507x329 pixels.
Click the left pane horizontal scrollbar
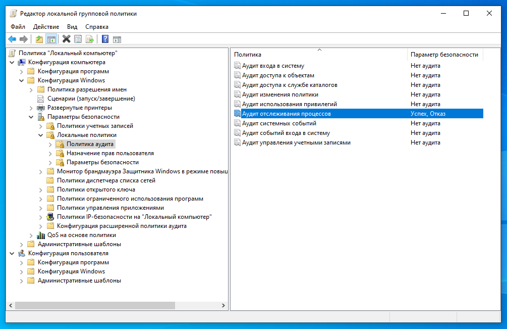[95, 305]
